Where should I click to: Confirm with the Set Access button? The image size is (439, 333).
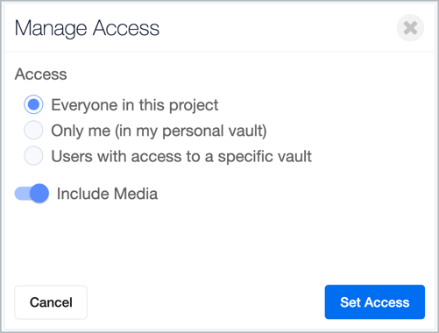pos(375,302)
